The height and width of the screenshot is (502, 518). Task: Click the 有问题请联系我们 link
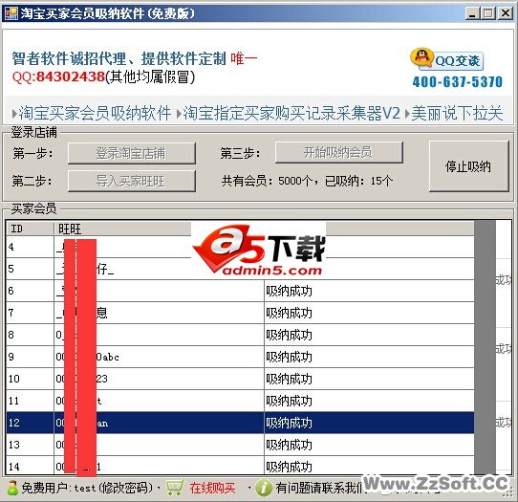click(x=319, y=488)
